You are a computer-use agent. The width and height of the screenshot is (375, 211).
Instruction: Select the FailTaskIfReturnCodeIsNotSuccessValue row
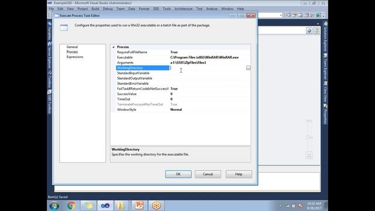point(183,89)
